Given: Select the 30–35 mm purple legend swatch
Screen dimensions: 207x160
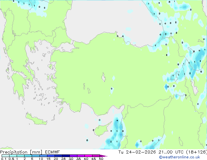Looking at the screenshot, I should pyautogui.click(x=73, y=156).
